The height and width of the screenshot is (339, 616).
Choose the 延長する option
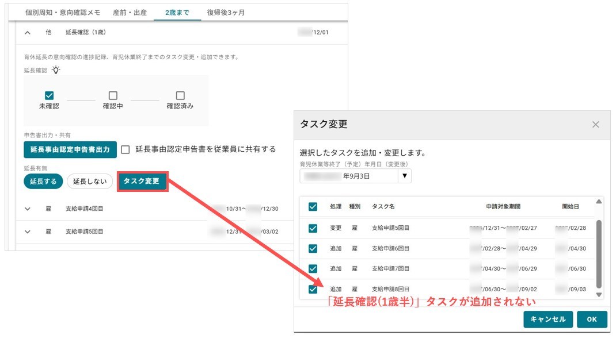point(43,182)
